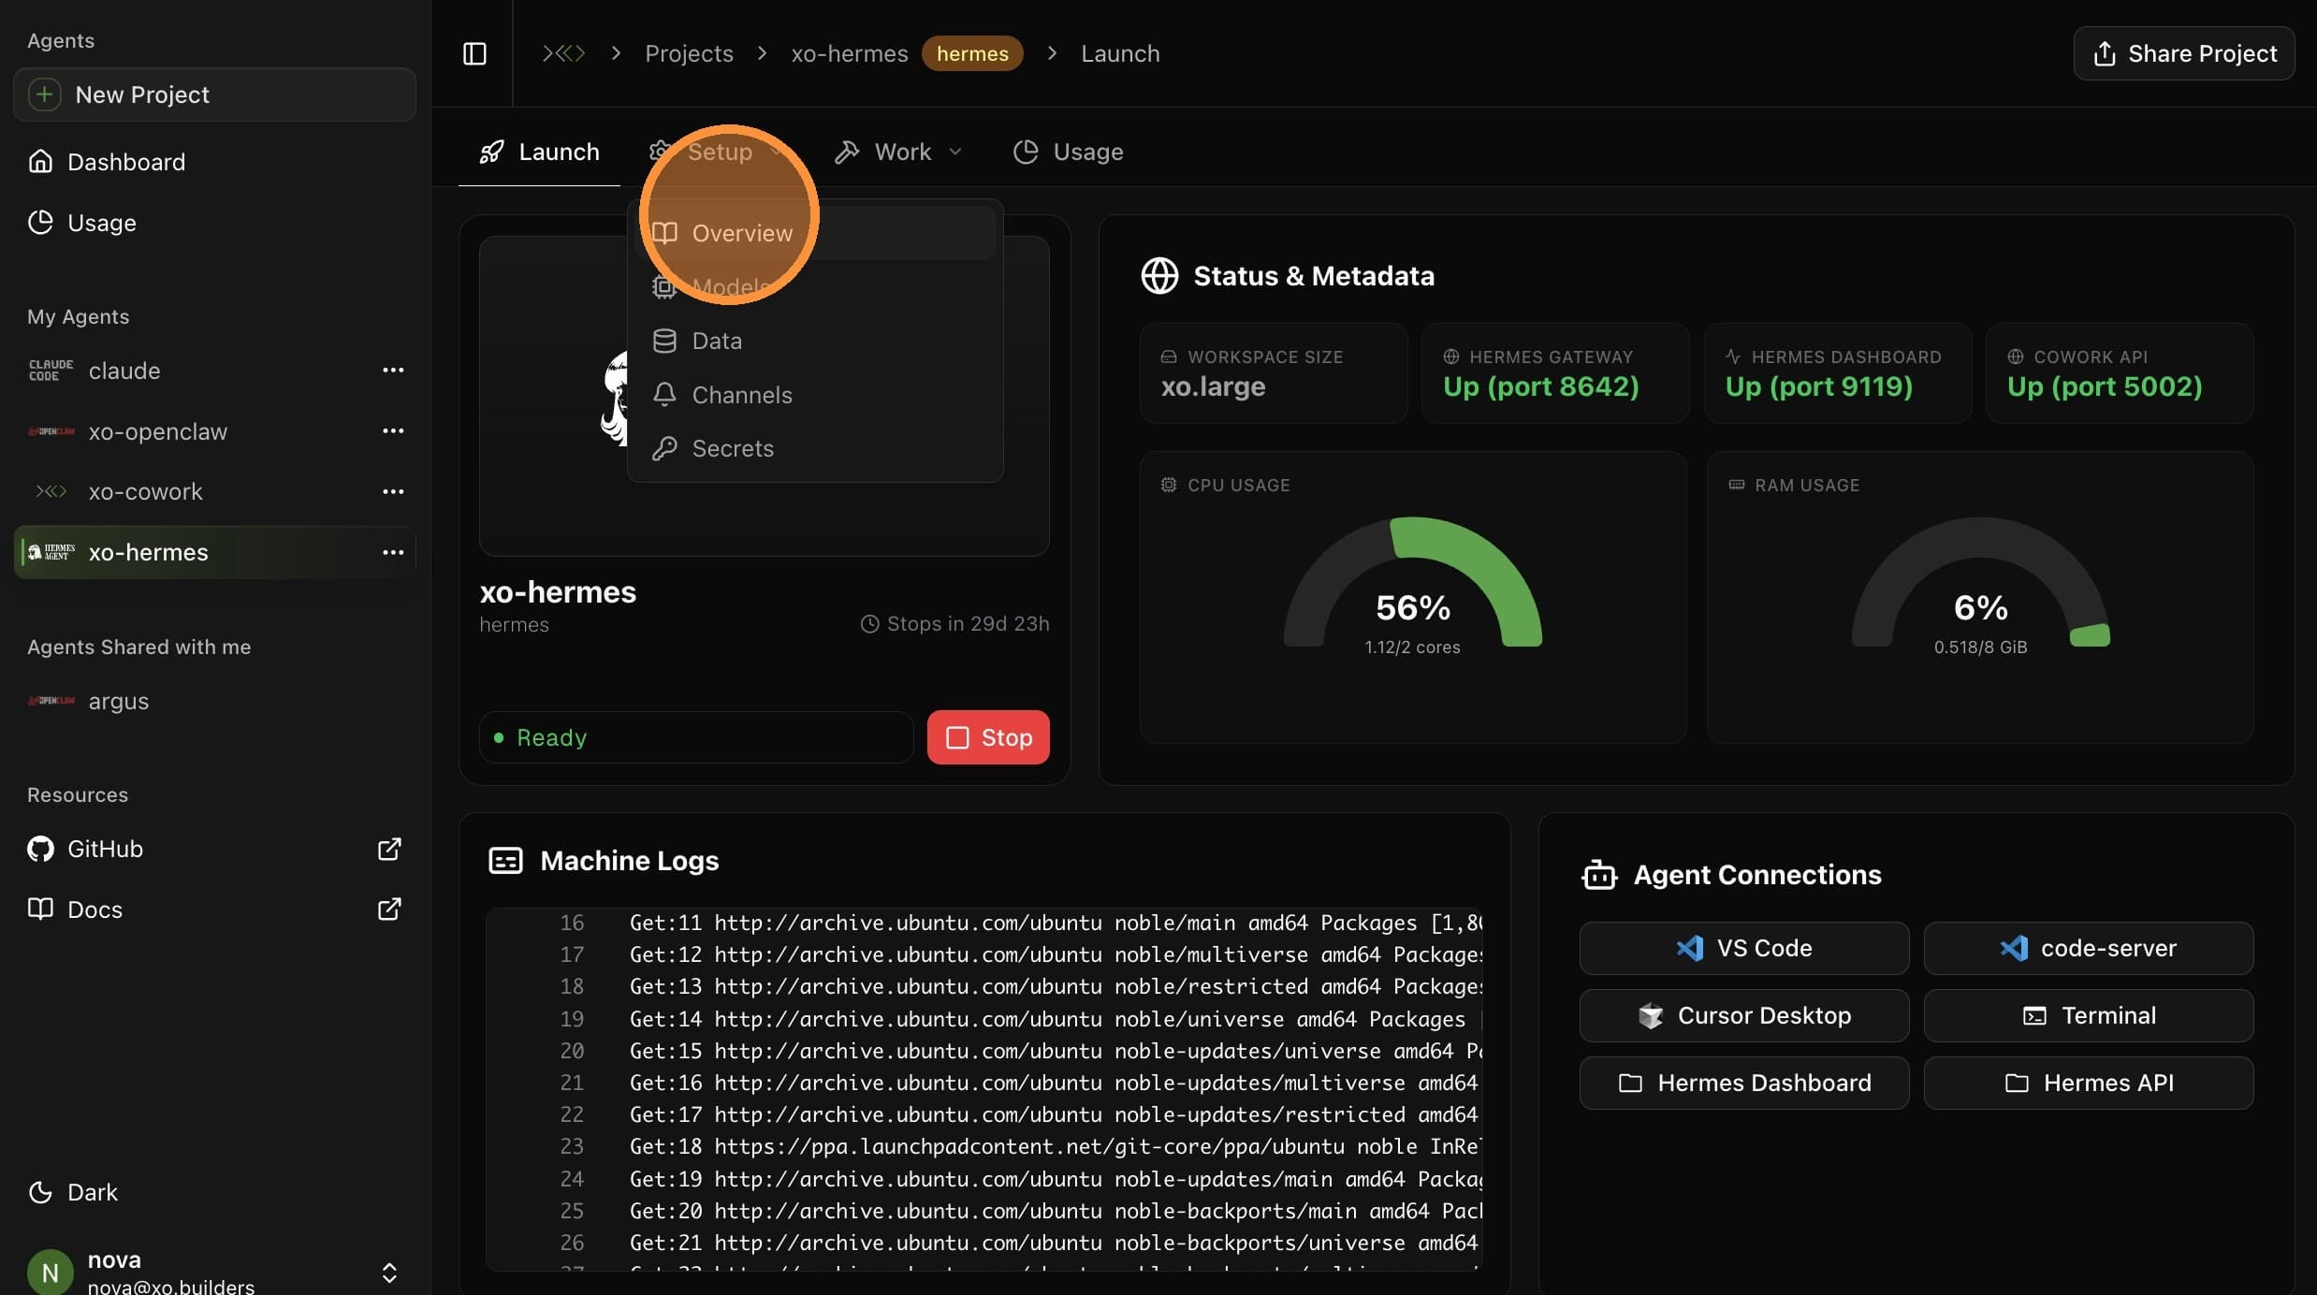Click the xo-hermes project title
The width and height of the screenshot is (2317, 1295).
click(x=558, y=592)
